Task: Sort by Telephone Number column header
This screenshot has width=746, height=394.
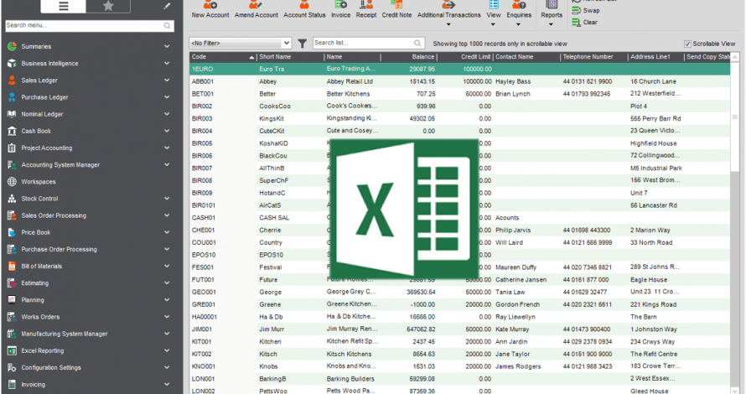Action: tap(593, 57)
